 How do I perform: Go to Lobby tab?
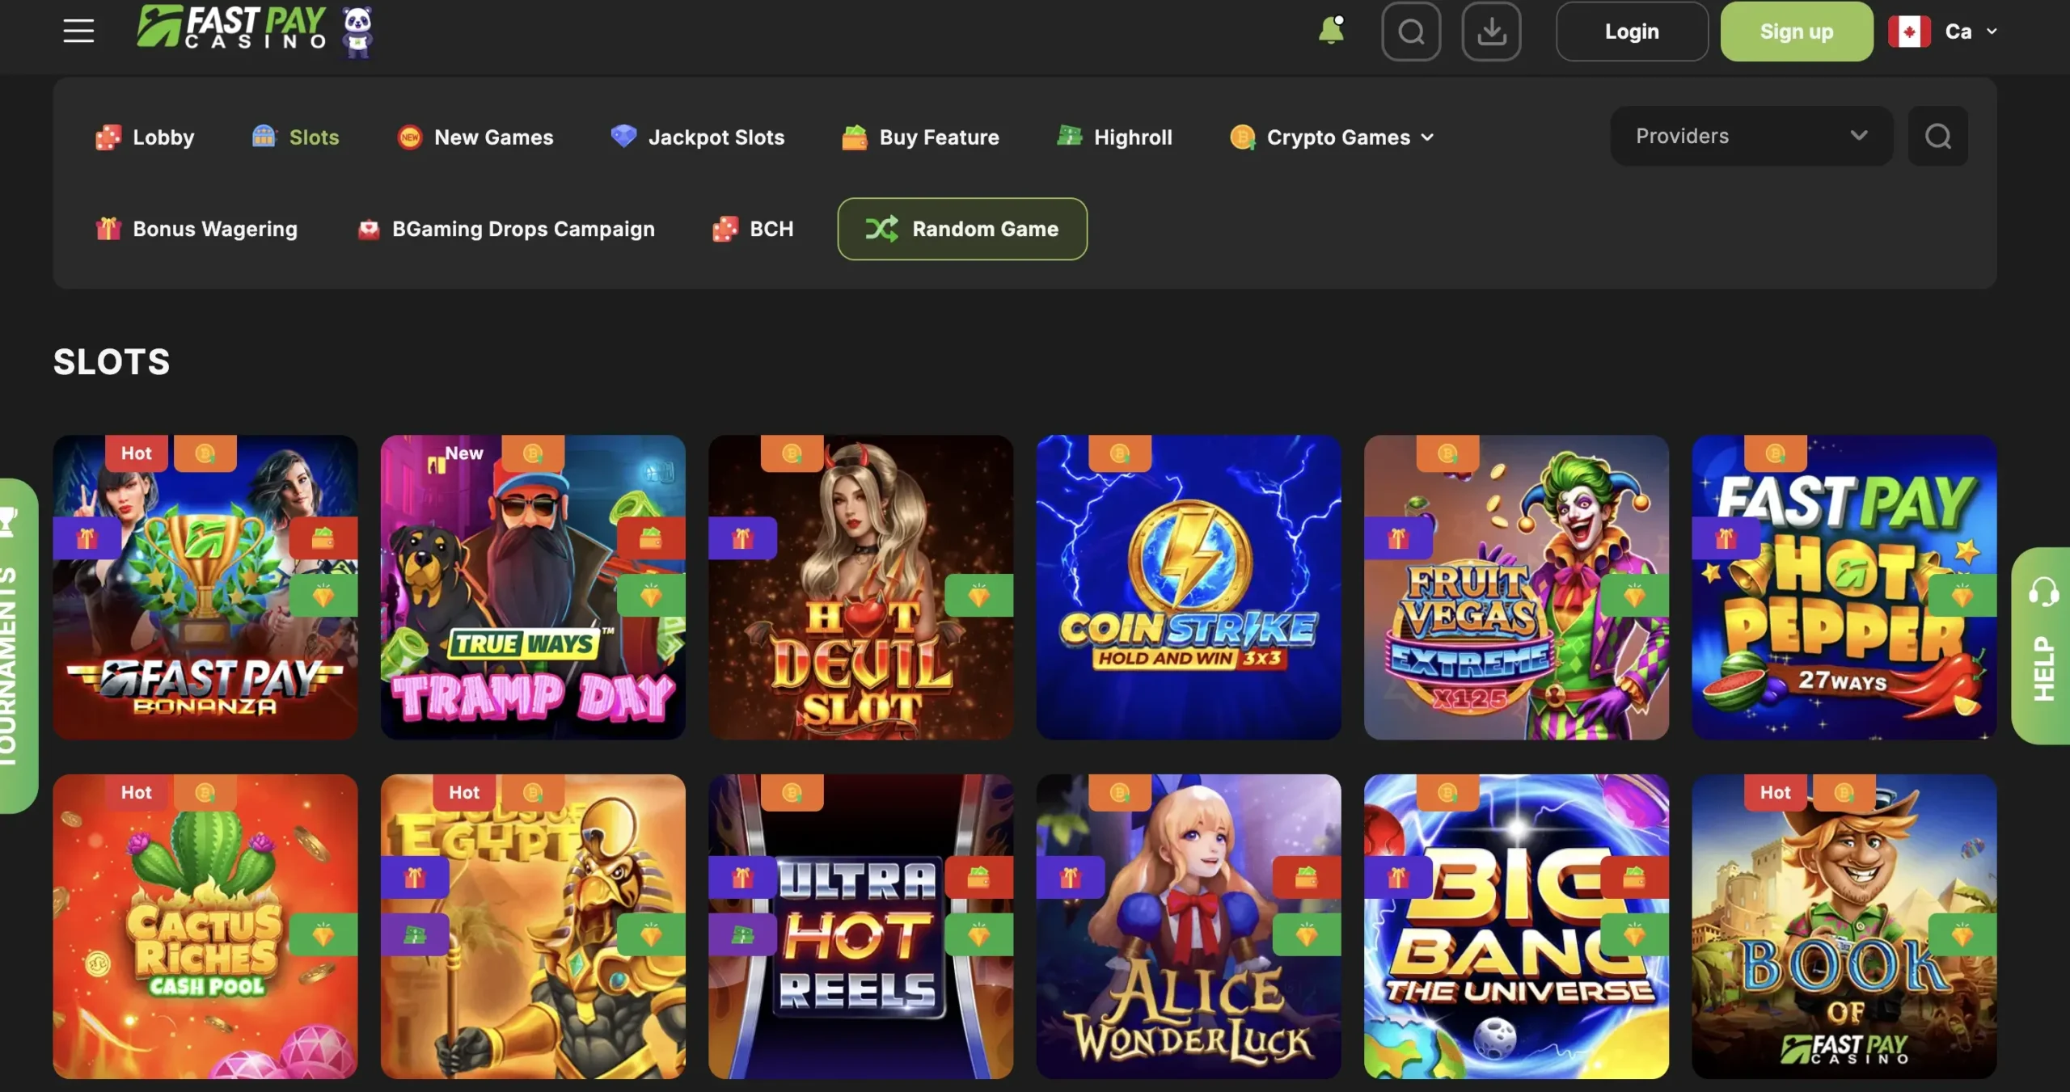tap(145, 137)
